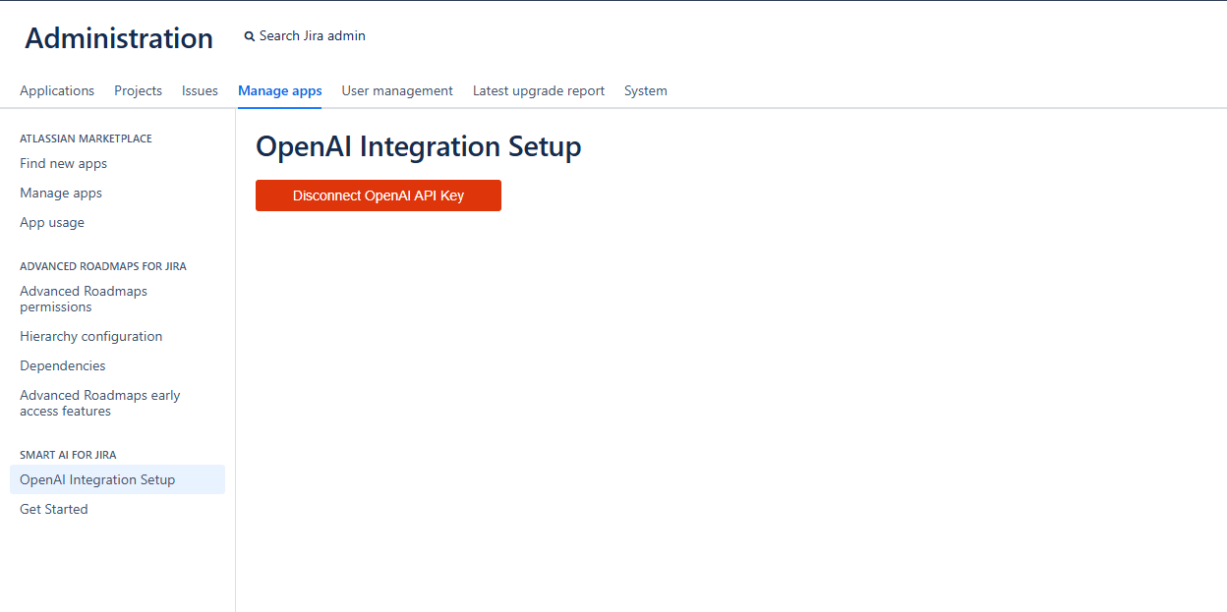
Task: Open Advanced Roadmaps permissions link
Action: coord(84,299)
